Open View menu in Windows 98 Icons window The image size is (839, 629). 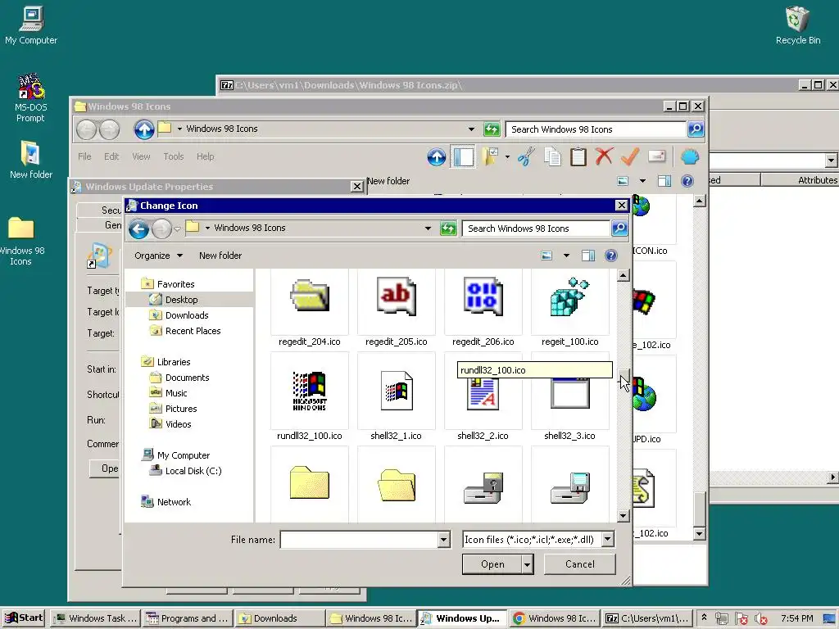tap(141, 156)
